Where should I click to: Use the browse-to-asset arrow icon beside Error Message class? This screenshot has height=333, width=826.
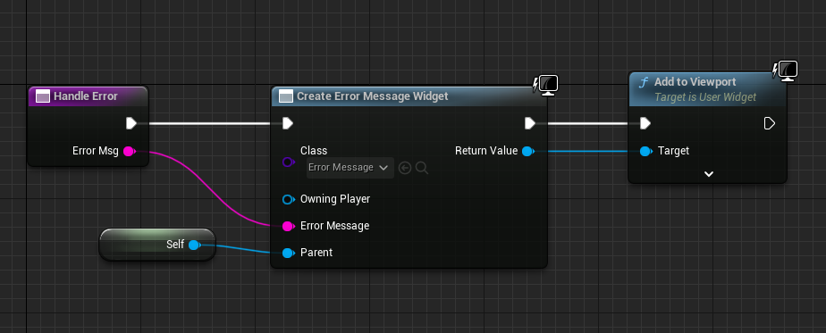pos(405,168)
